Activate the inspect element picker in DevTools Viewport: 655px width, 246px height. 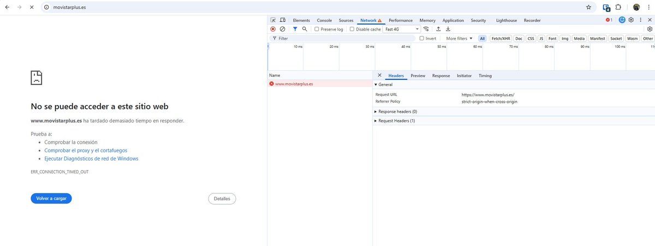[x=273, y=20]
